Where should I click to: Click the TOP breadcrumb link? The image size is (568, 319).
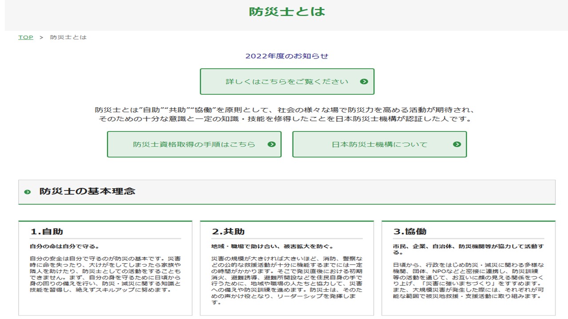coord(26,37)
